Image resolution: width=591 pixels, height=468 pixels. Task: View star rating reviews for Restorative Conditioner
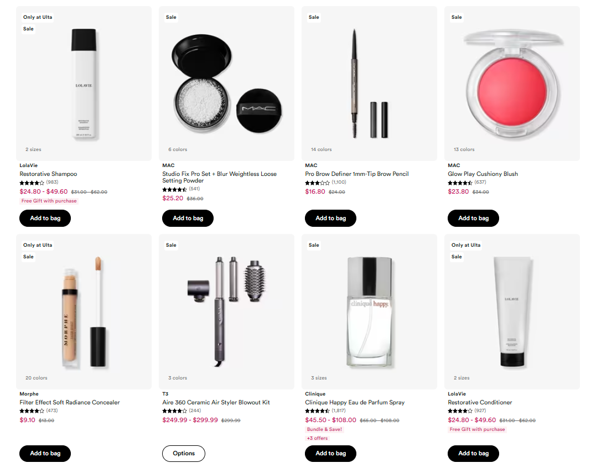467,410
